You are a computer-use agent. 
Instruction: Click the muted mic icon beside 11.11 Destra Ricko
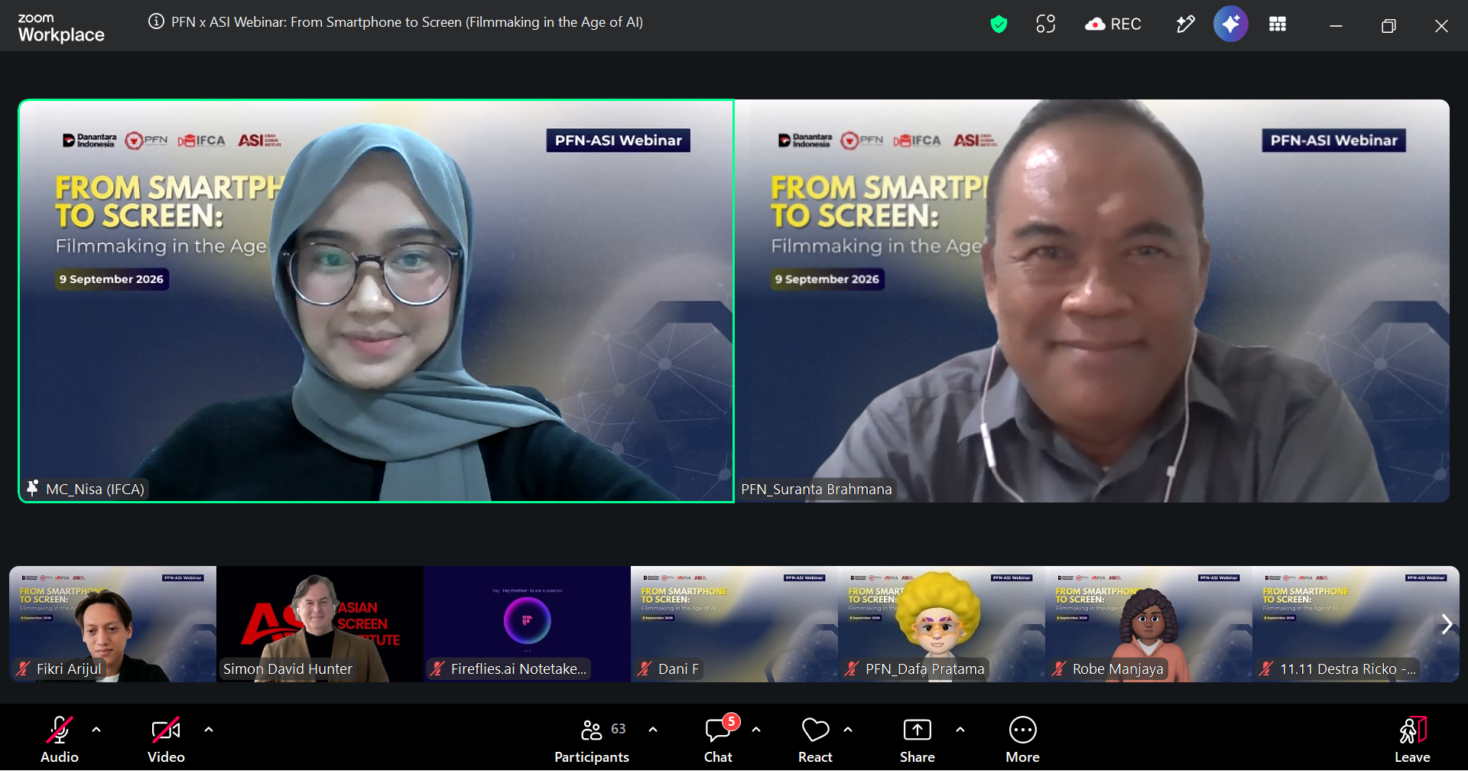[1266, 669]
